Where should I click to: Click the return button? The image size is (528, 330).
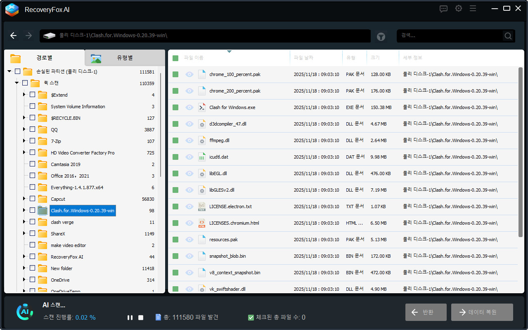point(426,312)
